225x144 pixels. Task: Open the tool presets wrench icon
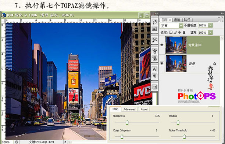pyautogui.click(x=154, y=40)
